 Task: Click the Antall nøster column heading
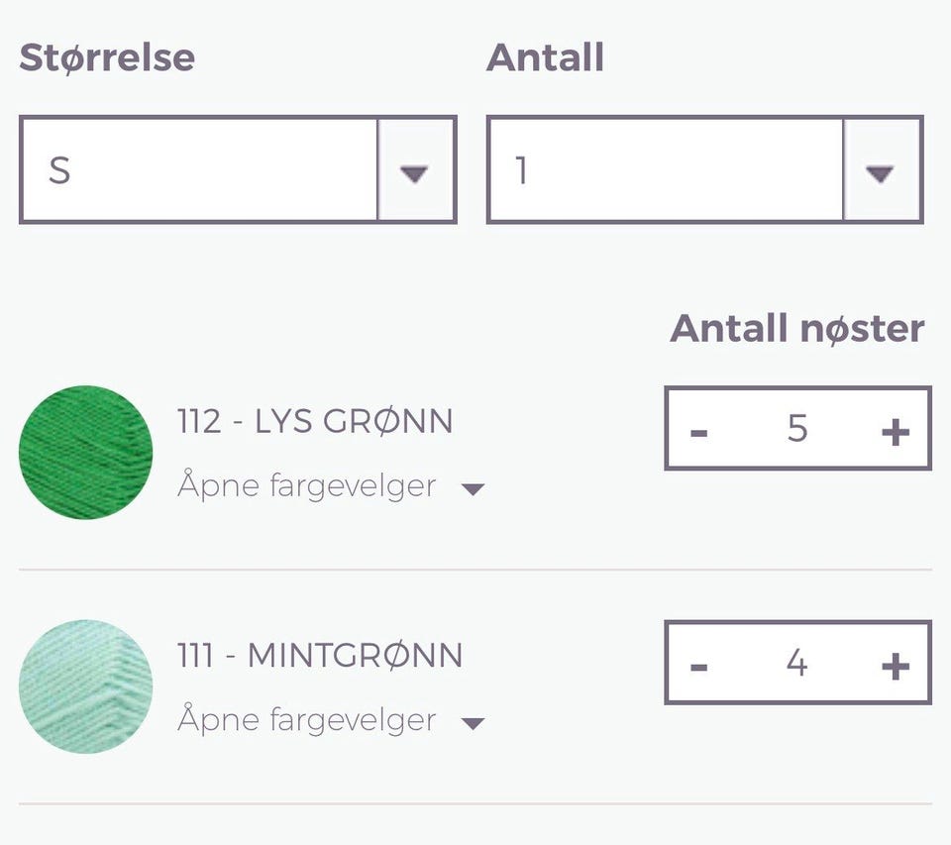797,328
